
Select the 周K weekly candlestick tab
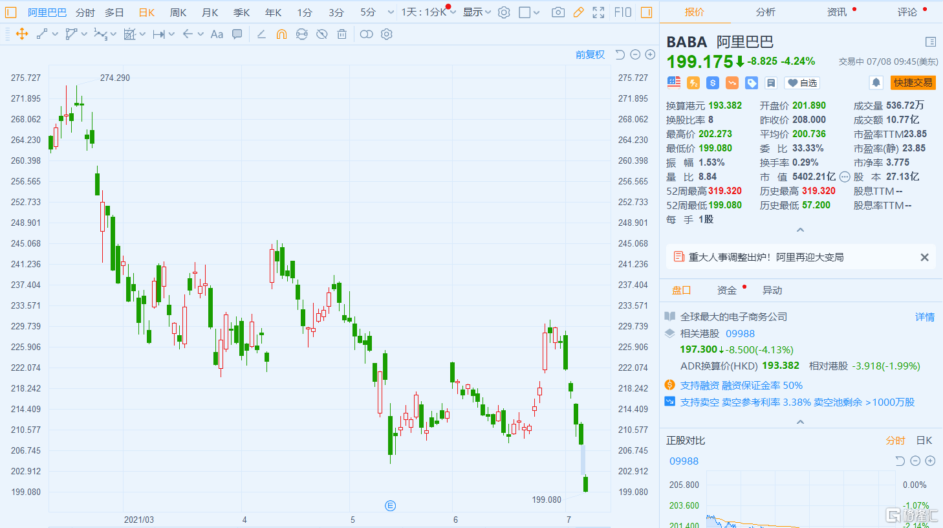click(178, 12)
